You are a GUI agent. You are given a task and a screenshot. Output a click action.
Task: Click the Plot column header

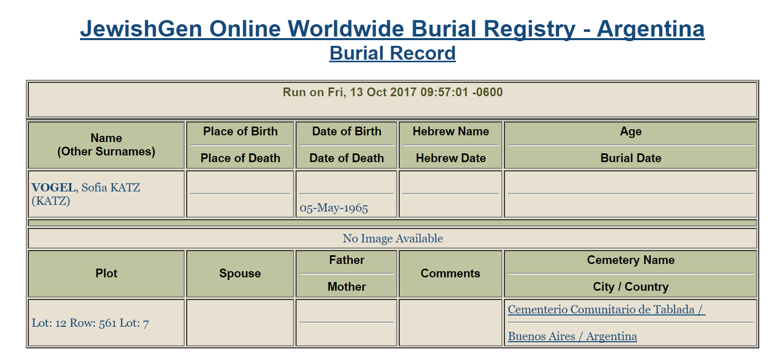(x=106, y=274)
